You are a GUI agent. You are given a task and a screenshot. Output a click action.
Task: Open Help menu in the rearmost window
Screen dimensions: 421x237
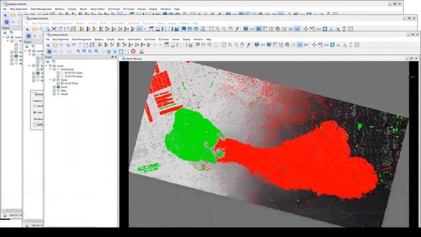(x=177, y=9)
